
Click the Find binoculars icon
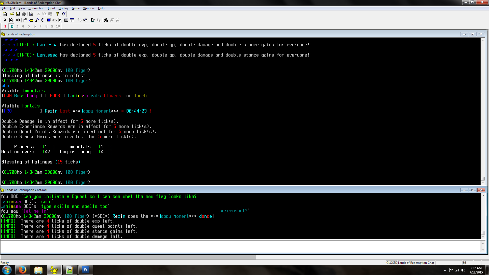pos(106,20)
